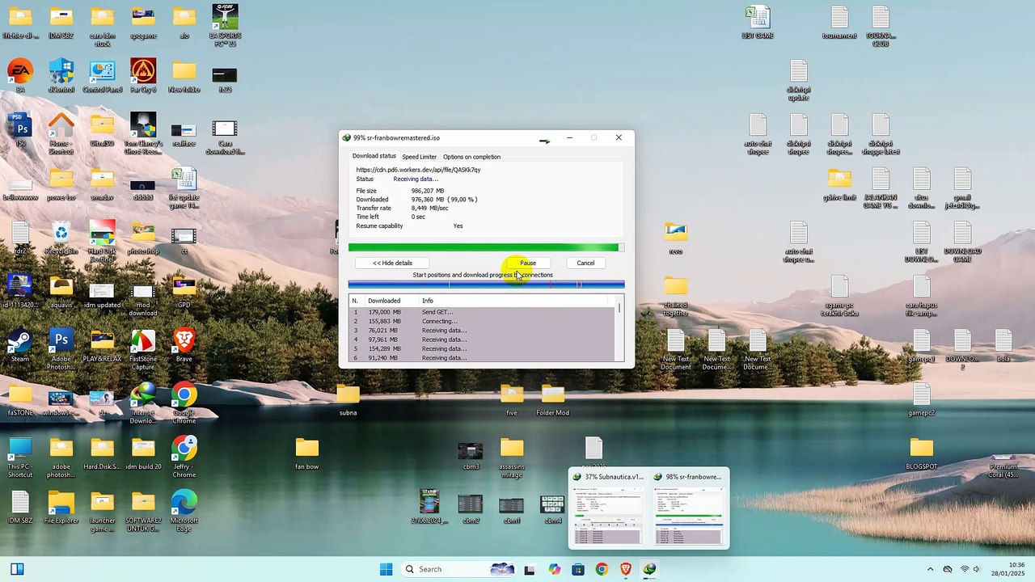Open Internet Download Manager desktop shortcut
The height and width of the screenshot is (582, 1035).
(x=143, y=402)
